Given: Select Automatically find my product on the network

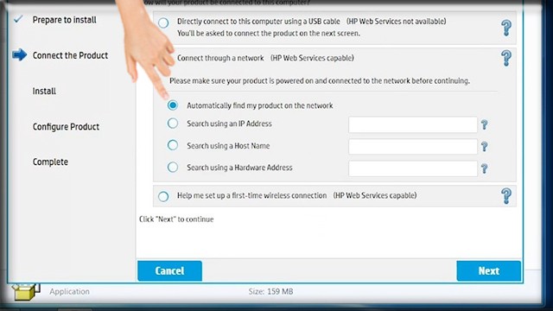Looking at the screenshot, I should 173,105.
